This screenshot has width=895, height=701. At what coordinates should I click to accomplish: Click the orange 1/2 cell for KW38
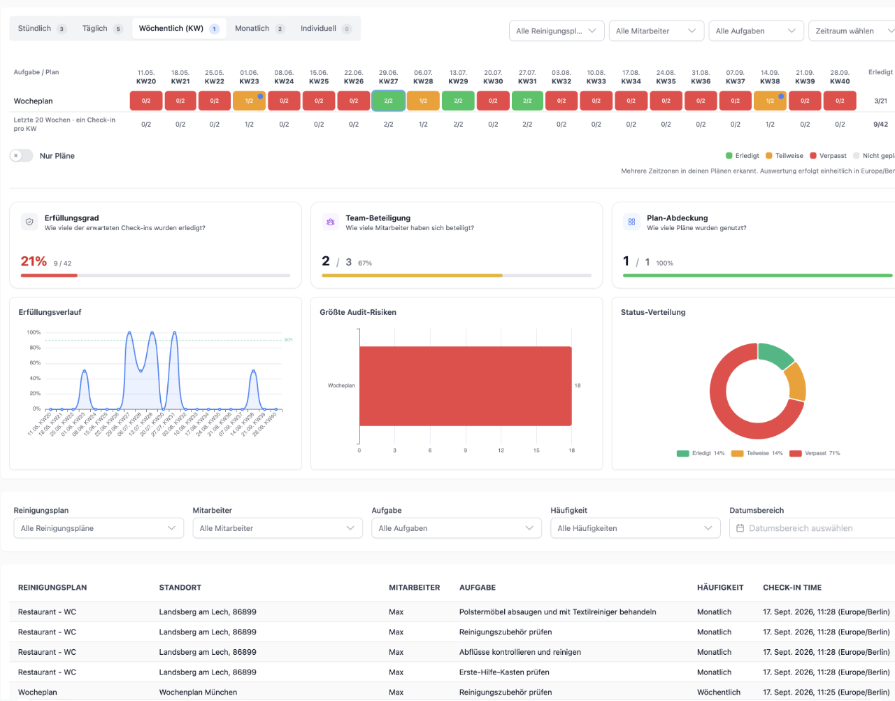770,101
